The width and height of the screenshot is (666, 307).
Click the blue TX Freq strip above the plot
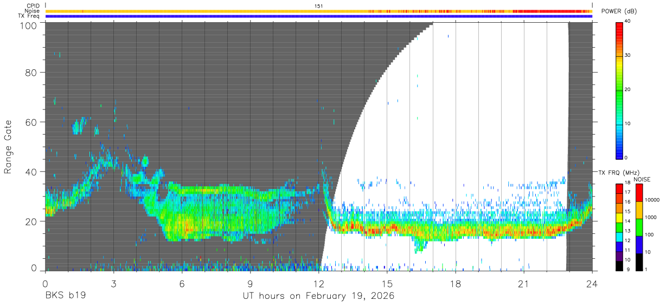(x=318, y=16)
